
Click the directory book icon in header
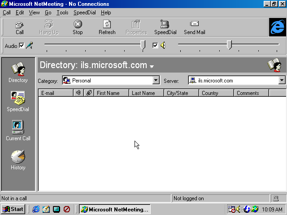274,65
